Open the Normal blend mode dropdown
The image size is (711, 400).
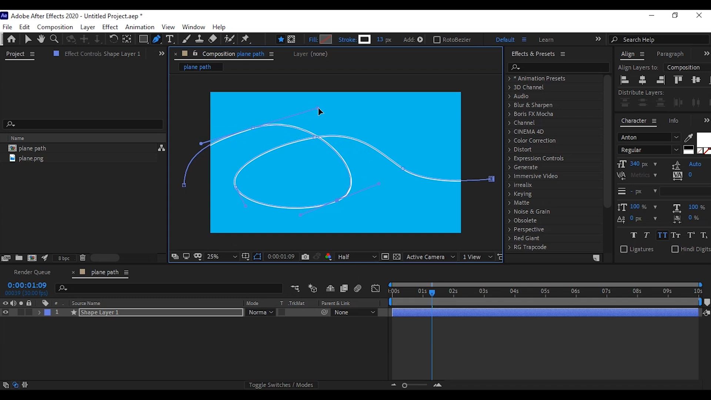tap(261, 312)
